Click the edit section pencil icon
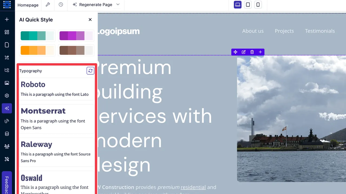Image resolution: width=346 pixels, height=194 pixels. coord(244,52)
